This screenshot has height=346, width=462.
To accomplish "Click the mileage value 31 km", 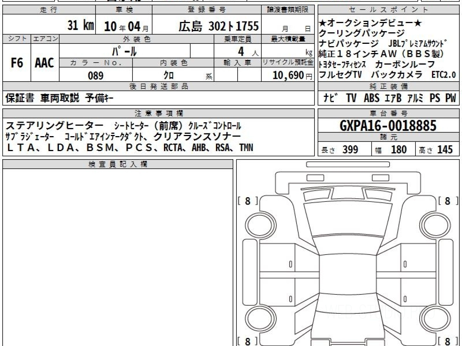I will coord(80,26).
